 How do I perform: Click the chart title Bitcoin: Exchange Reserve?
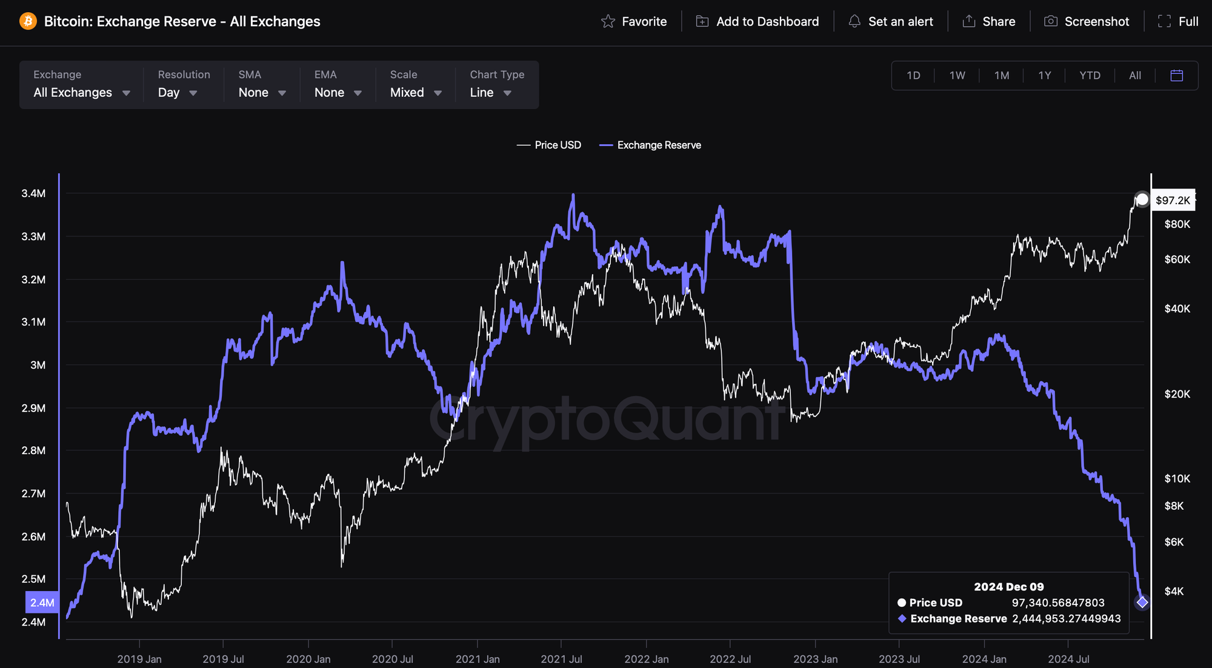[x=182, y=22]
